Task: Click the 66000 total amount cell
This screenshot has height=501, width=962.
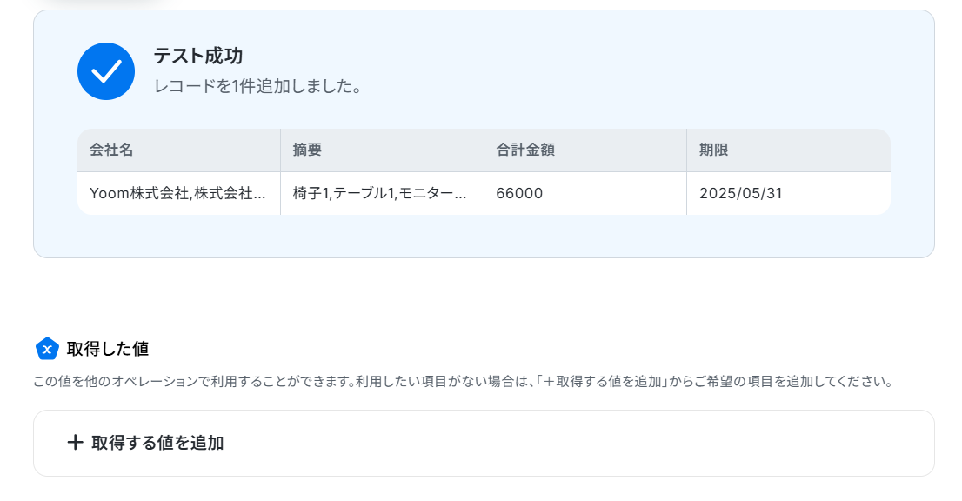Action: coord(585,193)
